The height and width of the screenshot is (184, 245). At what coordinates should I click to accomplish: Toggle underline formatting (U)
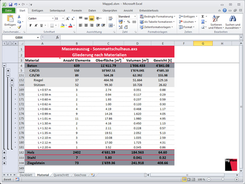pyautogui.click(x=42, y=25)
